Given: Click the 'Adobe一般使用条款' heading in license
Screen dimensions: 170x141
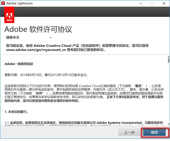Looking at the screenshot, I should [x=19, y=64].
